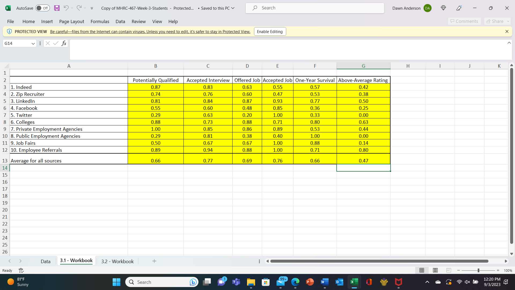The height and width of the screenshot is (290, 515).
Task: Click the horizontal scrollbar thumb
Action: coord(379,261)
